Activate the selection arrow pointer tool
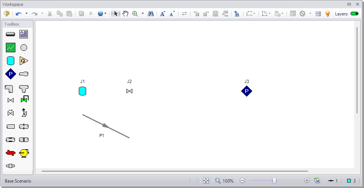Screen dimensions: 364x188 click(115, 14)
